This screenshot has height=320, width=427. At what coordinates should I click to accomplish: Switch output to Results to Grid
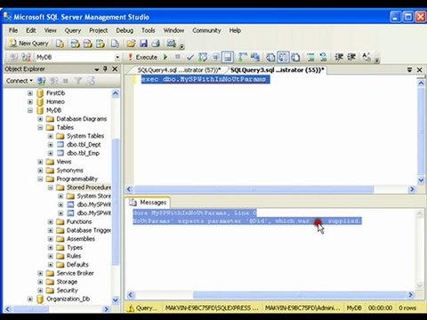coord(283,57)
